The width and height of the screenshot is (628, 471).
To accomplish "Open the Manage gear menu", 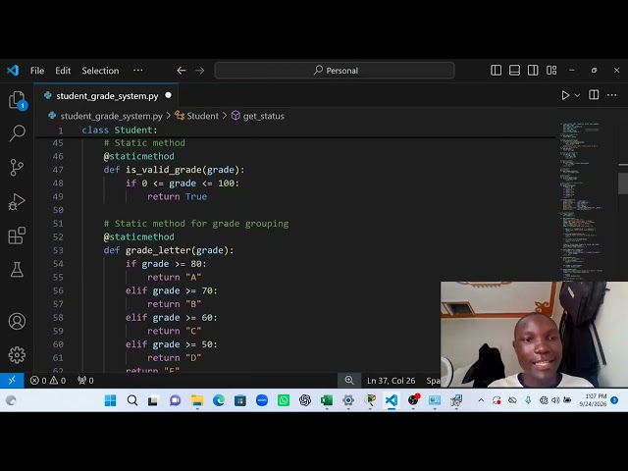I will pyautogui.click(x=17, y=355).
